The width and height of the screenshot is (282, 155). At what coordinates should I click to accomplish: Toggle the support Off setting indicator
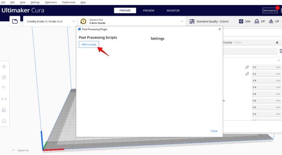260,21
